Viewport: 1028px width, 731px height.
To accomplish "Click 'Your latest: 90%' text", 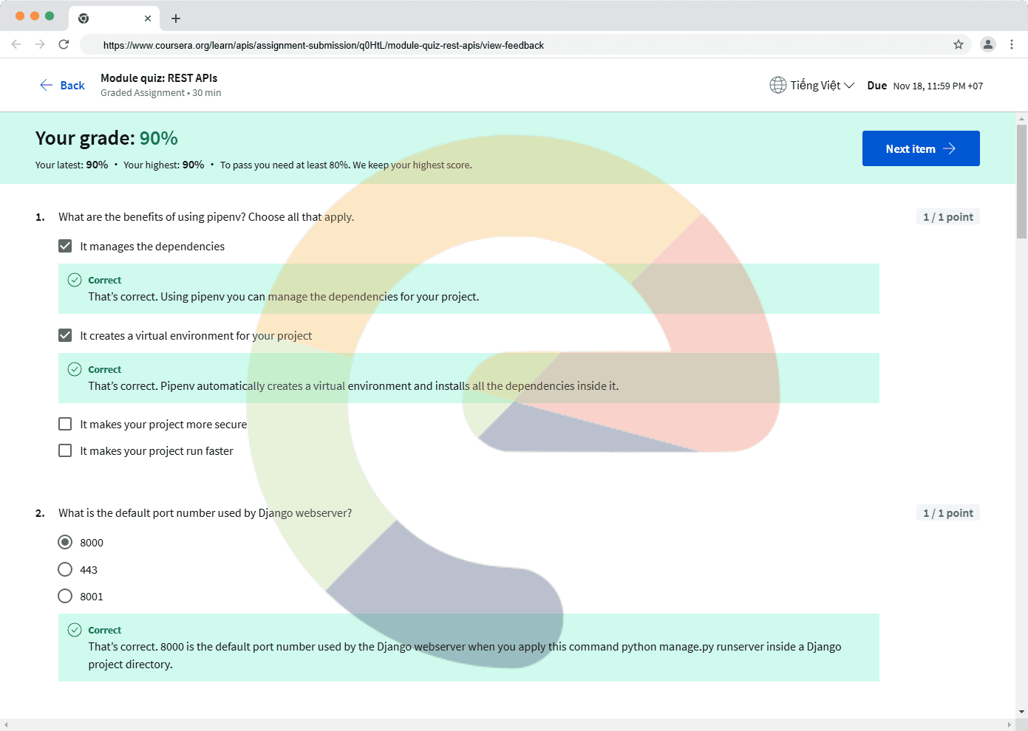I will pos(72,165).
